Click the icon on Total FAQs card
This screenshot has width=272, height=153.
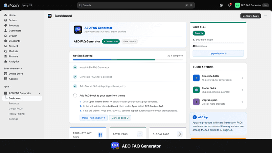click(140, 134)
